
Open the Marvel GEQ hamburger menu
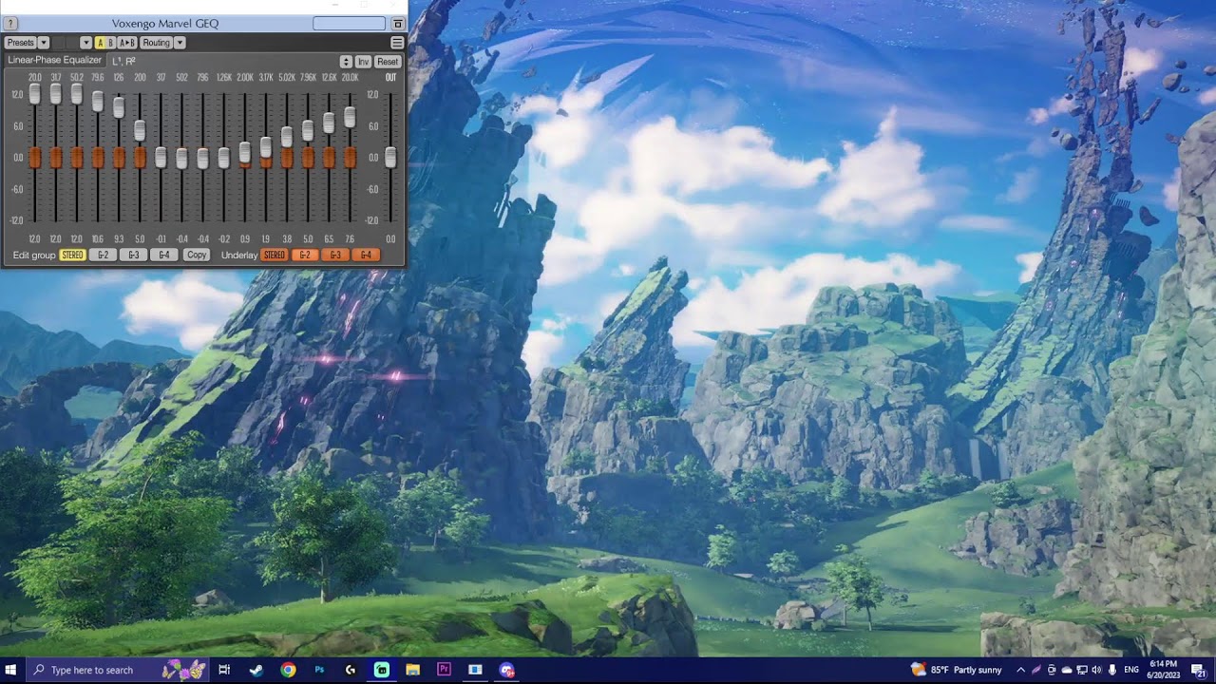tap(397, 43)
